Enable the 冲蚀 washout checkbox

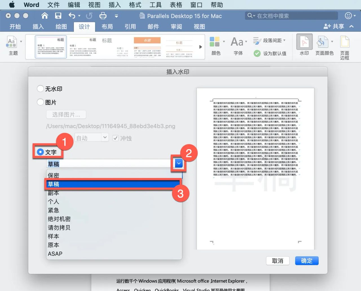pos(116,138)
